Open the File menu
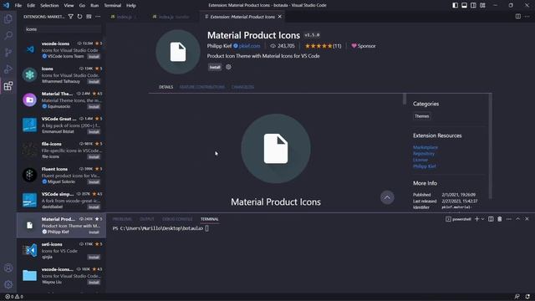The width and height of the screenshot is (535, 301). pos(18,6)
